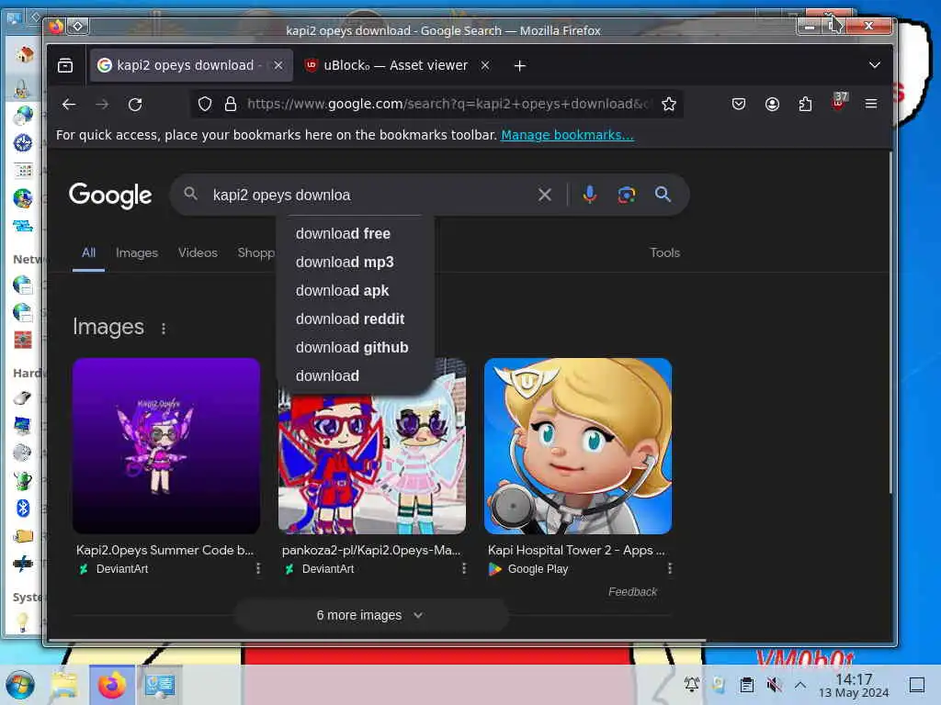Image resolution: width=941 pixels, height=705 pixels.
Task: Open clipboard tray icon
Action: click(746, 685)
